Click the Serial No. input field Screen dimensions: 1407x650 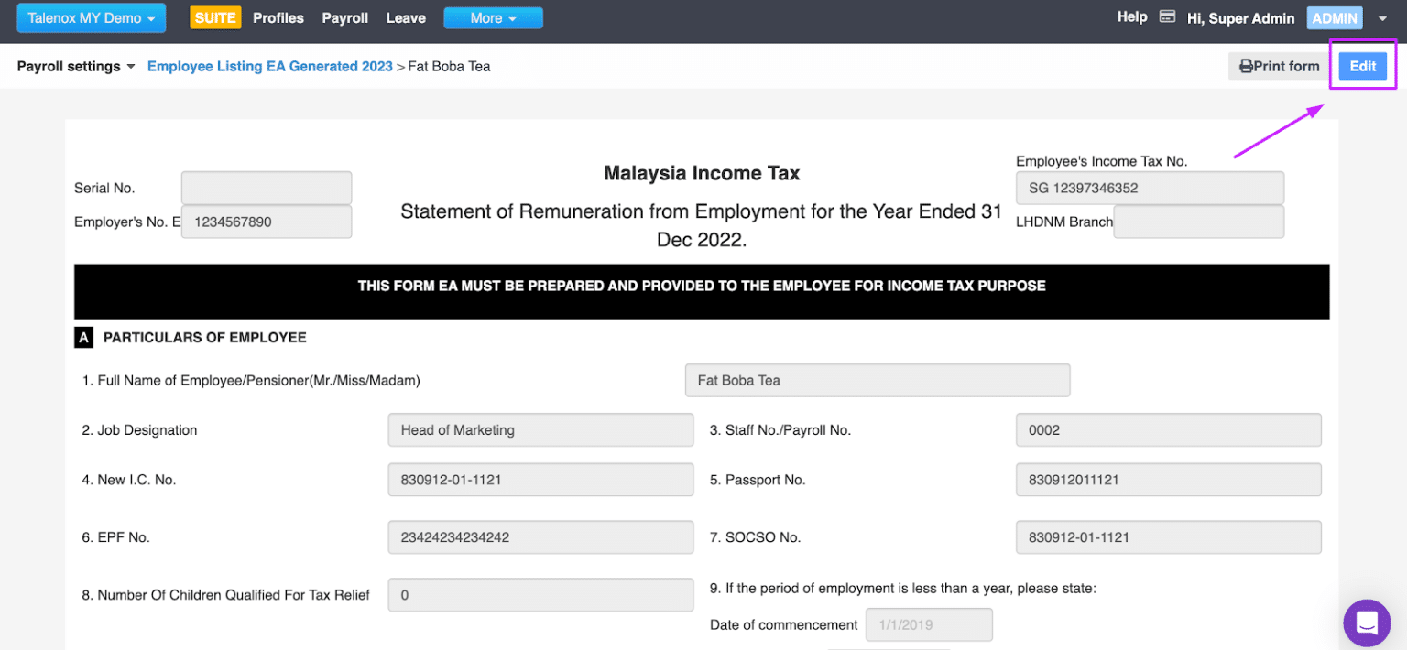[266, 187]
